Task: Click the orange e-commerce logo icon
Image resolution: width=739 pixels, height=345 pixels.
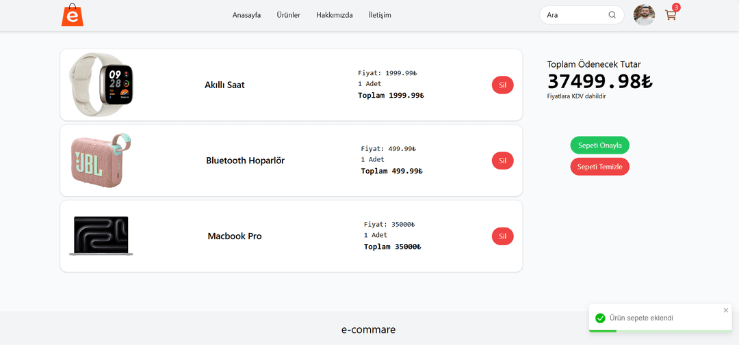Action: pyautogui.click(x=72, y=15)
